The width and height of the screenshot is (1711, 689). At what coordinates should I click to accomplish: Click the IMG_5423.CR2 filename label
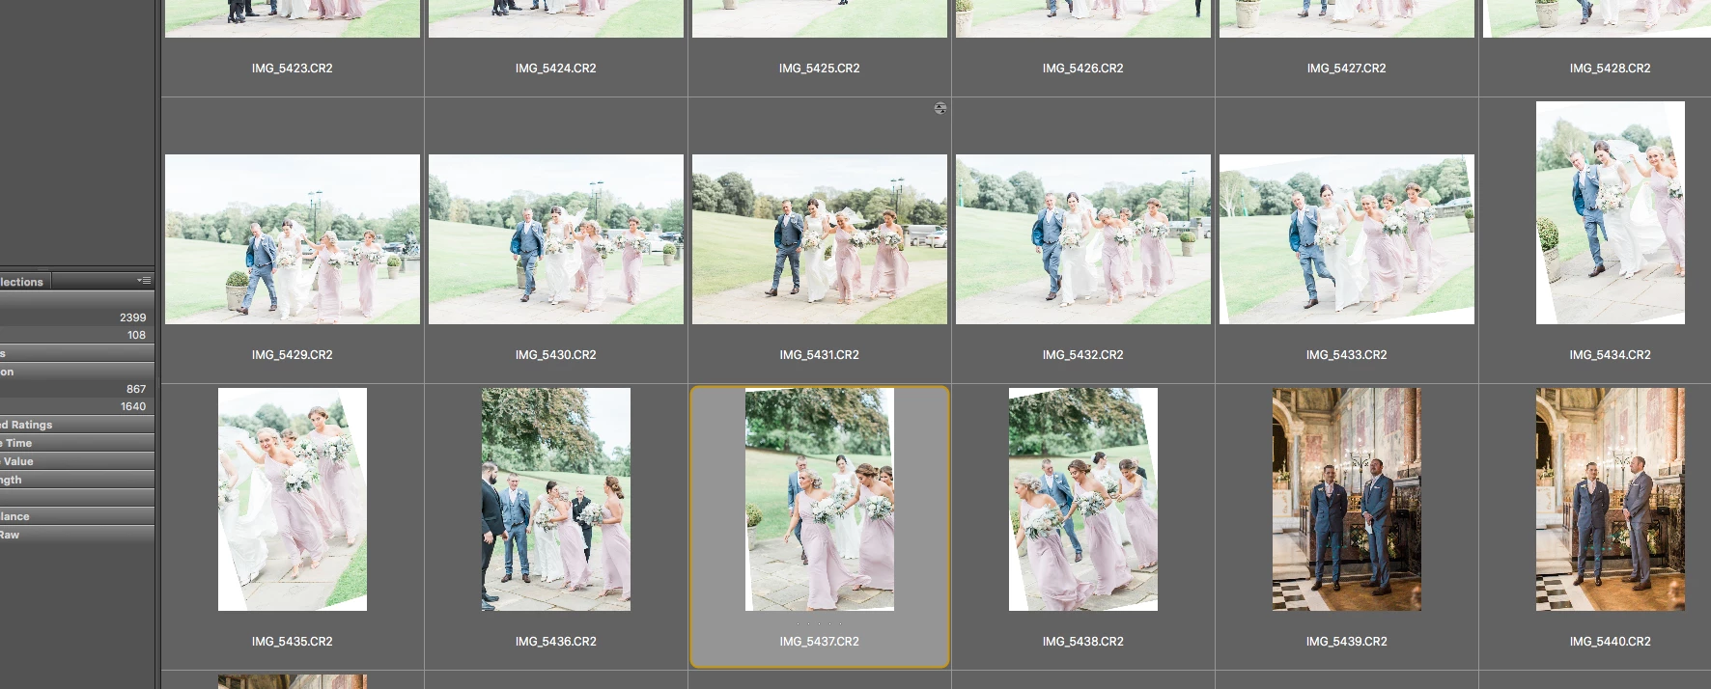point(293,69)
